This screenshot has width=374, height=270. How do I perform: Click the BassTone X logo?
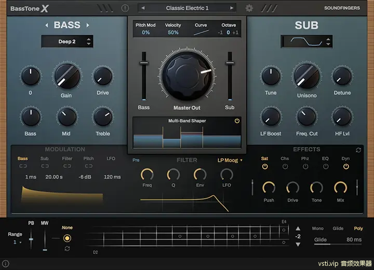30,9
